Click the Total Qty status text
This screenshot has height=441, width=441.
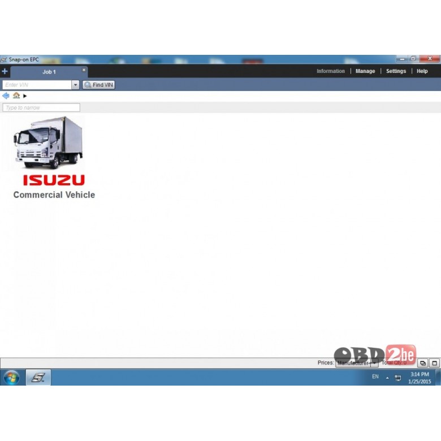394,363
